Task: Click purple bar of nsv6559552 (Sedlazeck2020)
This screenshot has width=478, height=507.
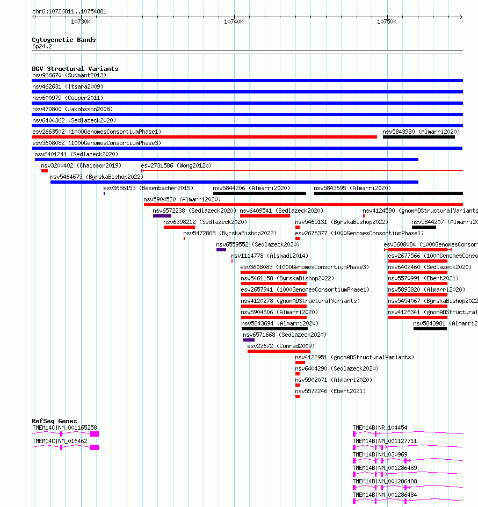Action: [221, 250]
